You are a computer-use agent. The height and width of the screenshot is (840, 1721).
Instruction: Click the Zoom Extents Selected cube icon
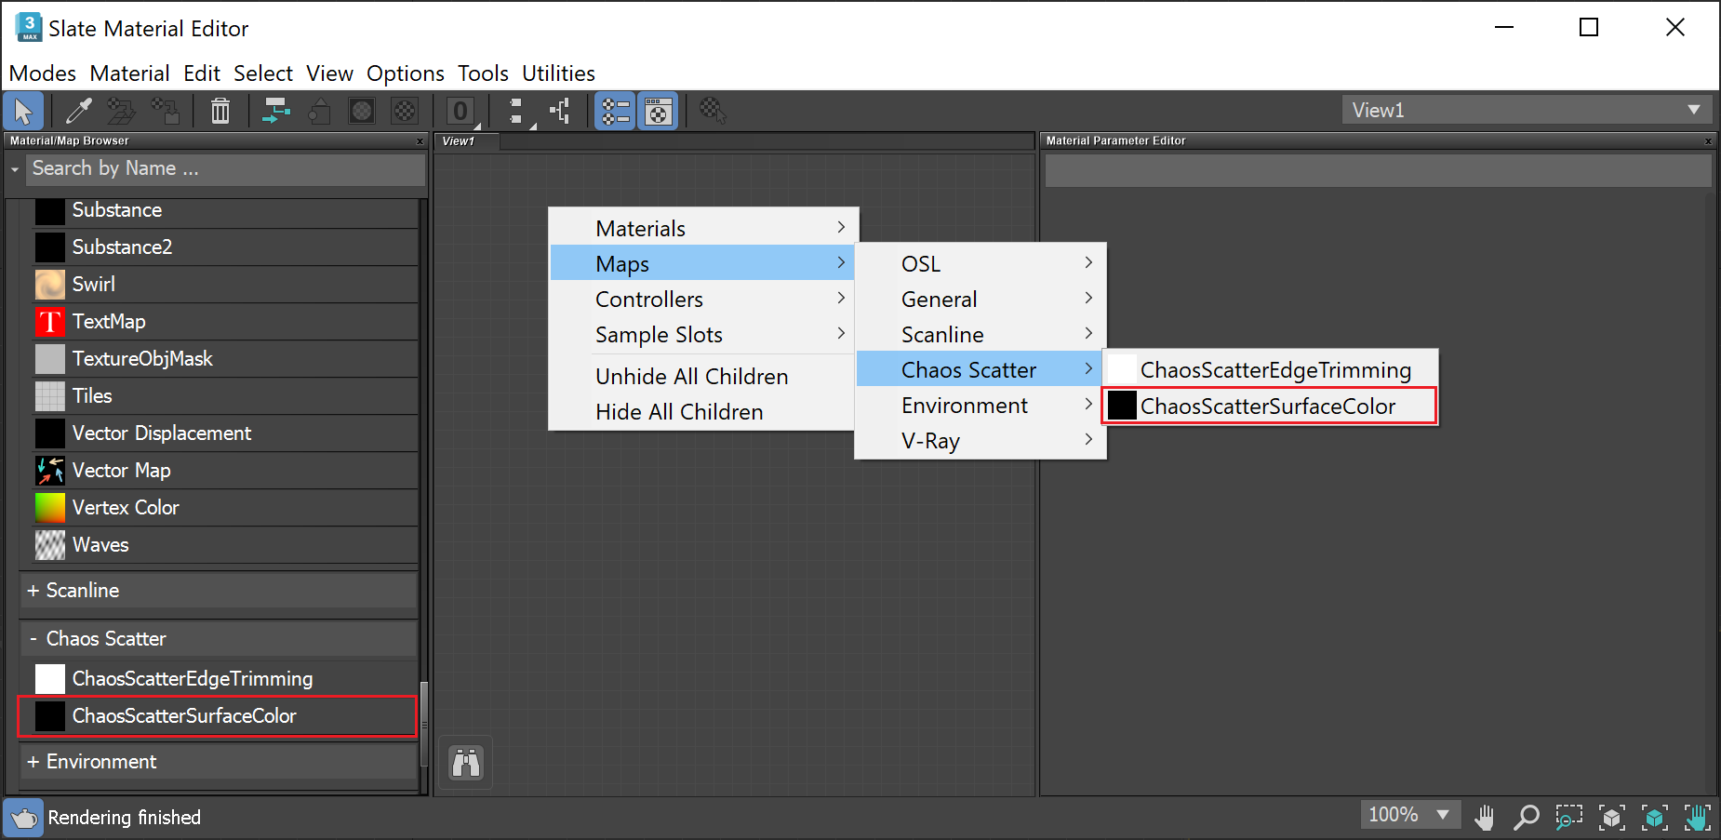point(1655,817)
